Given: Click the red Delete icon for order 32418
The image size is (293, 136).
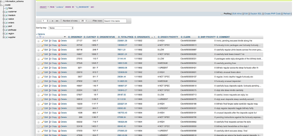Looking at the screenshot, I should tap(59, 126).
